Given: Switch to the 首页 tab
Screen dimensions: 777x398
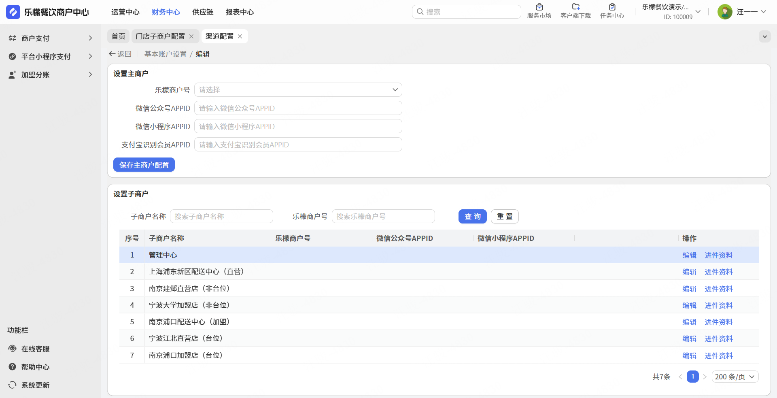Looking at the screenshot, I should [x=118, y=36].
